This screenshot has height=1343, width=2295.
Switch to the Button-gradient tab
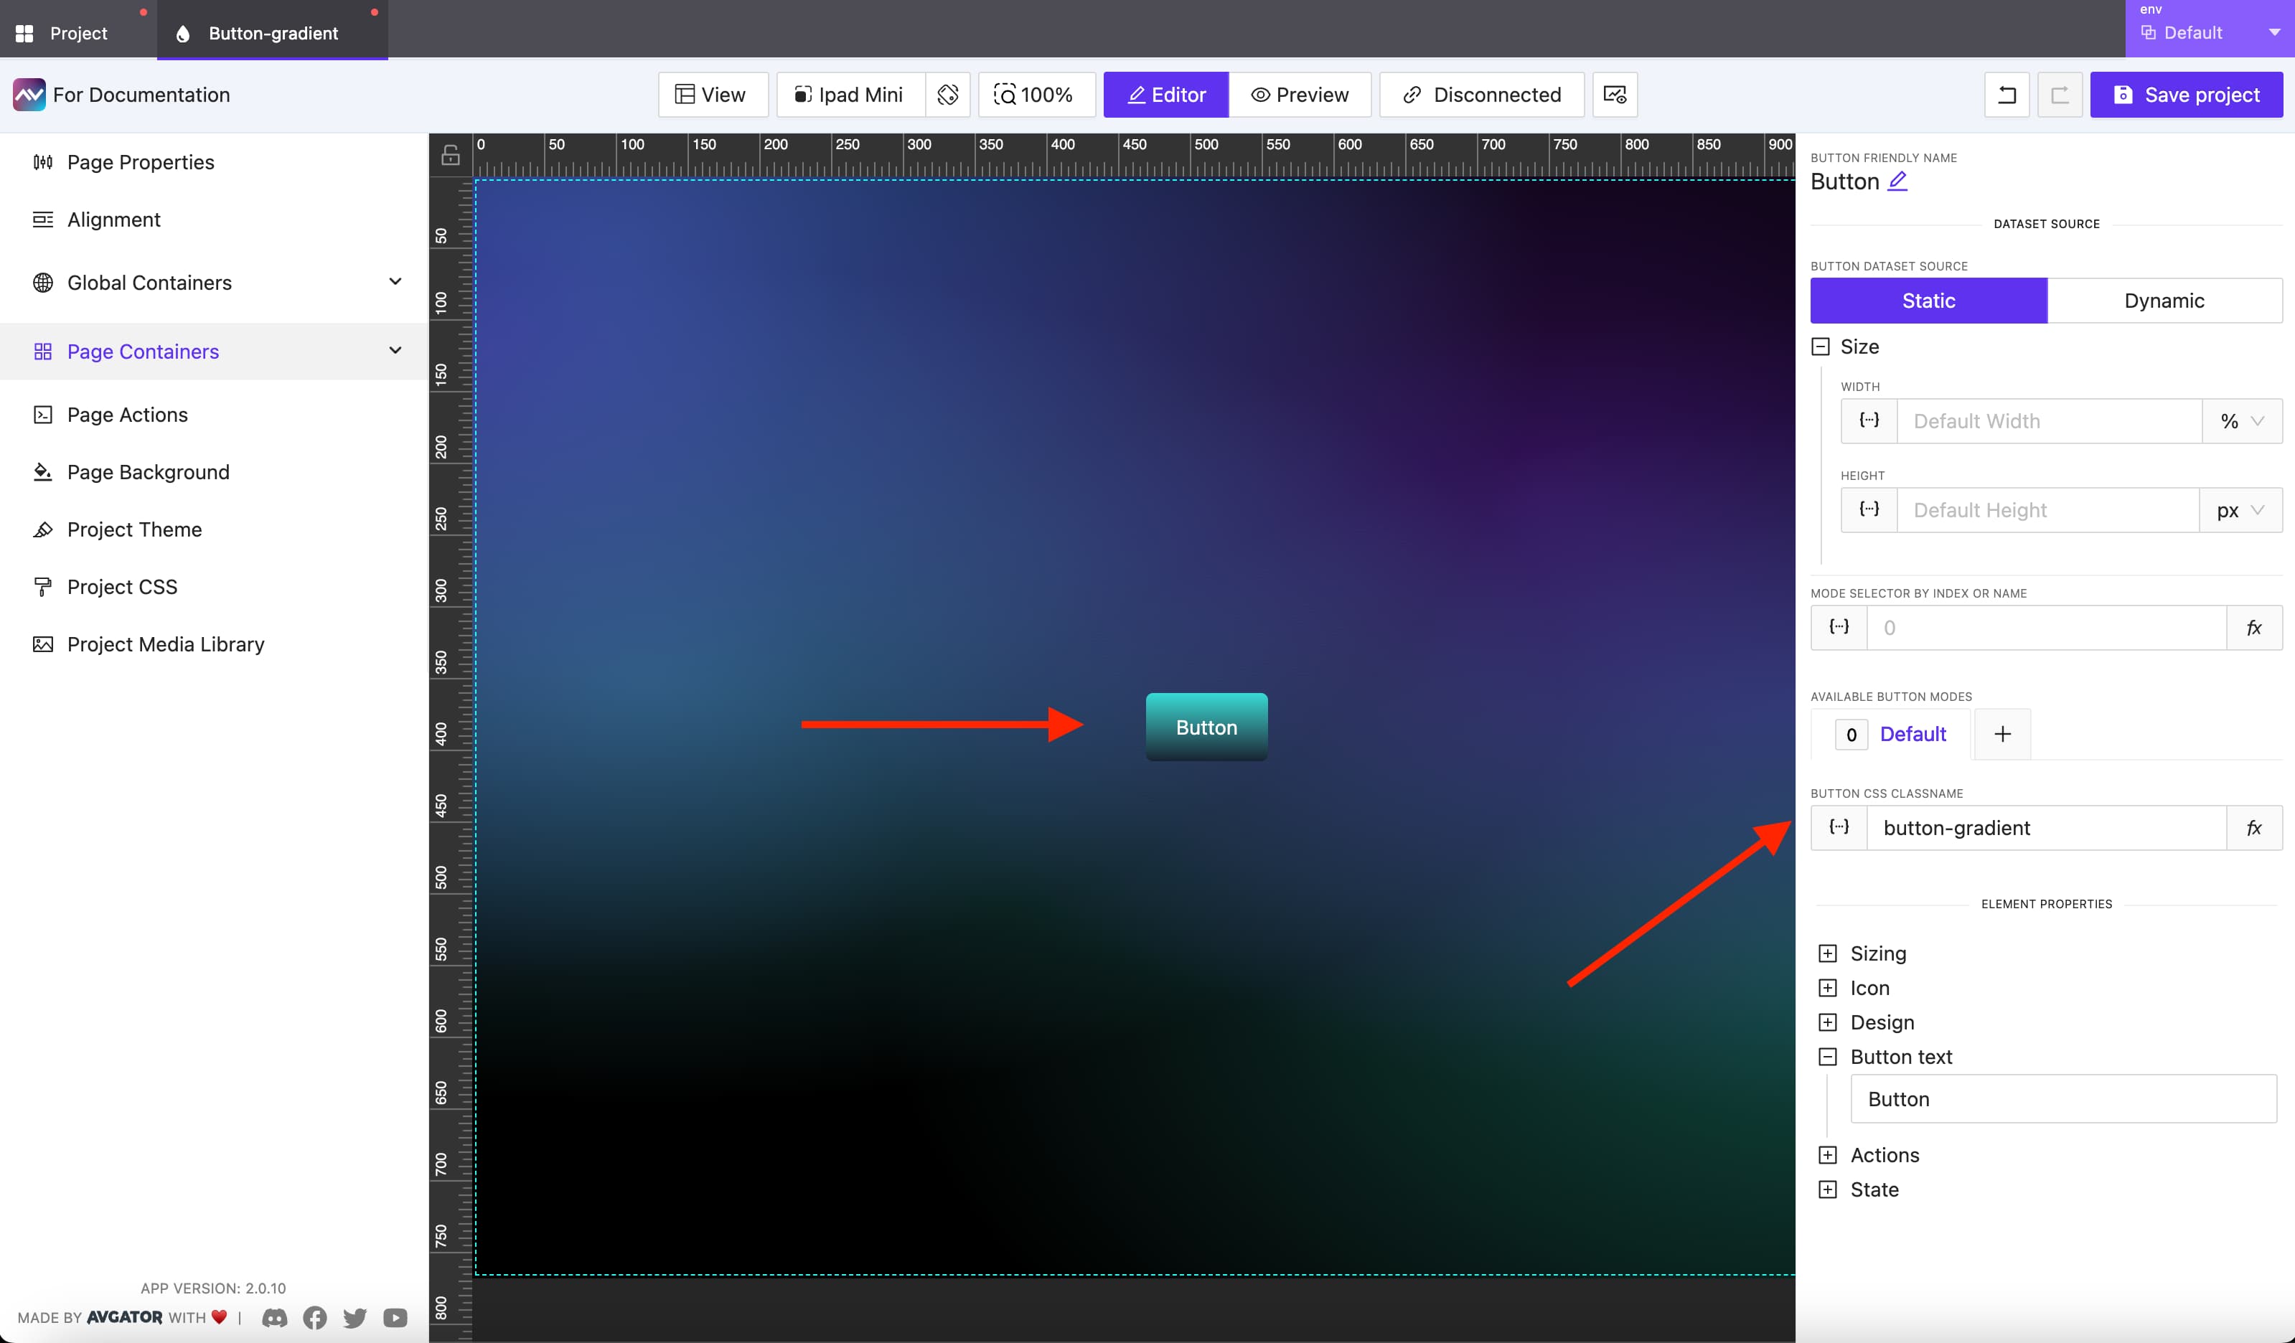tap(272, 32)
